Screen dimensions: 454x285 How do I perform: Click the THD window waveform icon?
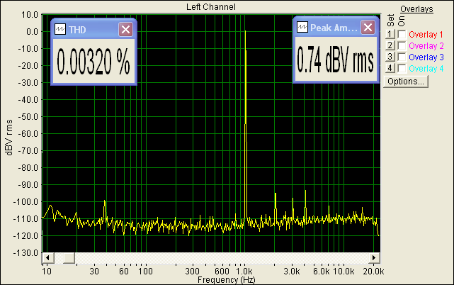point(60,29)
